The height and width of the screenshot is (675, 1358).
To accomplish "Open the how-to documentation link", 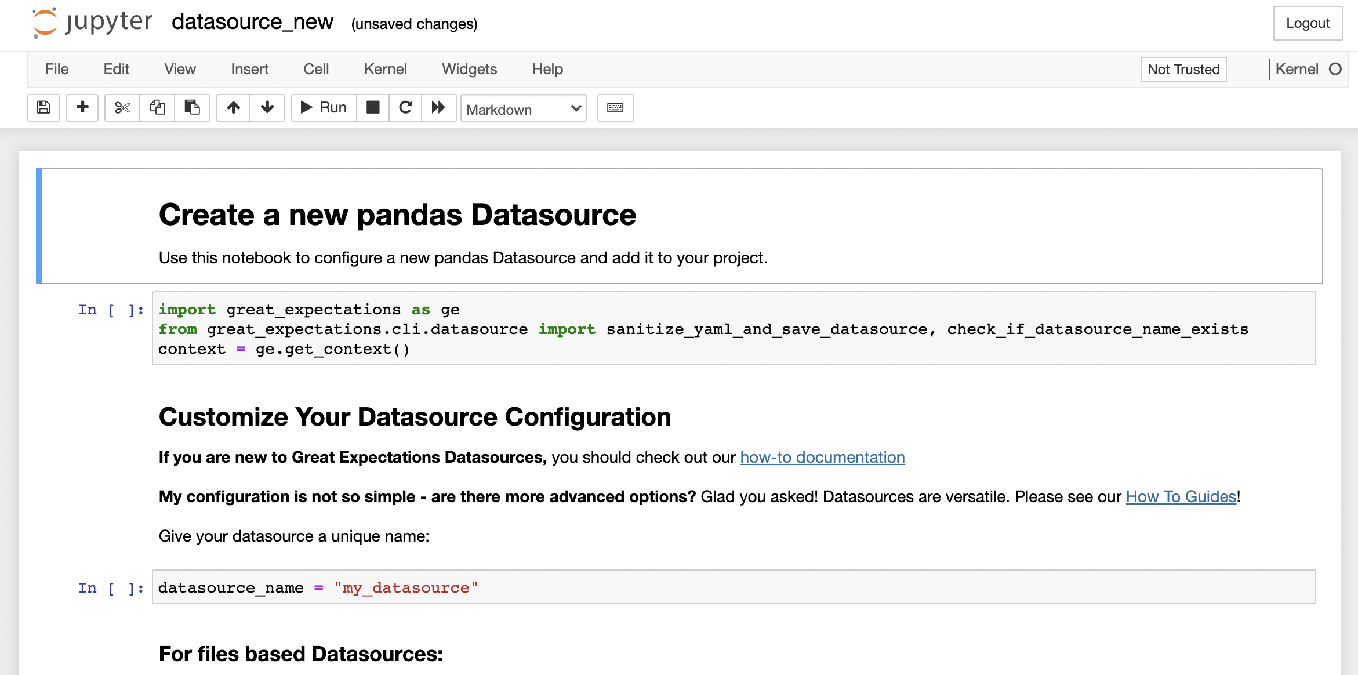I will click(822, 458).
